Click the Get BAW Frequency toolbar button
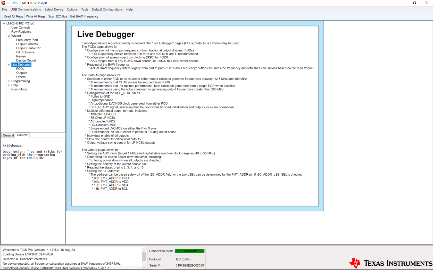This screenshot has height=270, width=433. [x=84, y=16]
